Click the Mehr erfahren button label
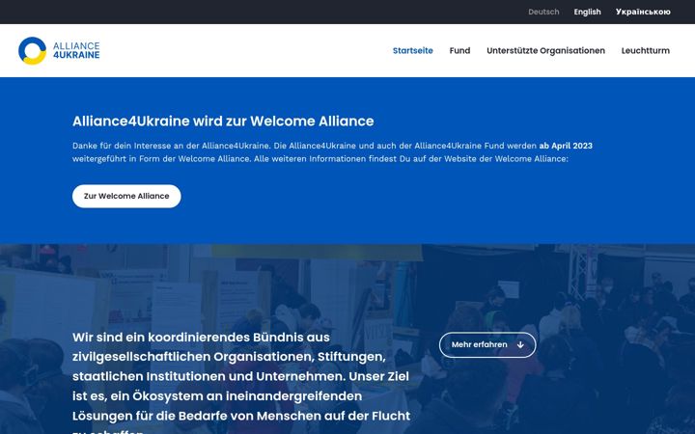Screen dimensions: 695x434 point(479,344)
